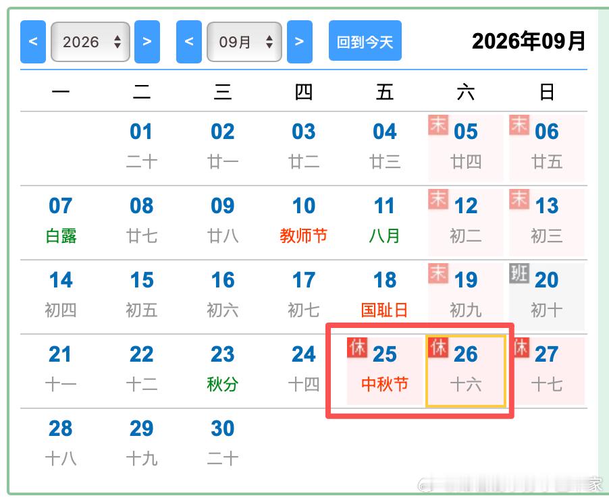Go to next month arrow button

click(x=300, y=42)
